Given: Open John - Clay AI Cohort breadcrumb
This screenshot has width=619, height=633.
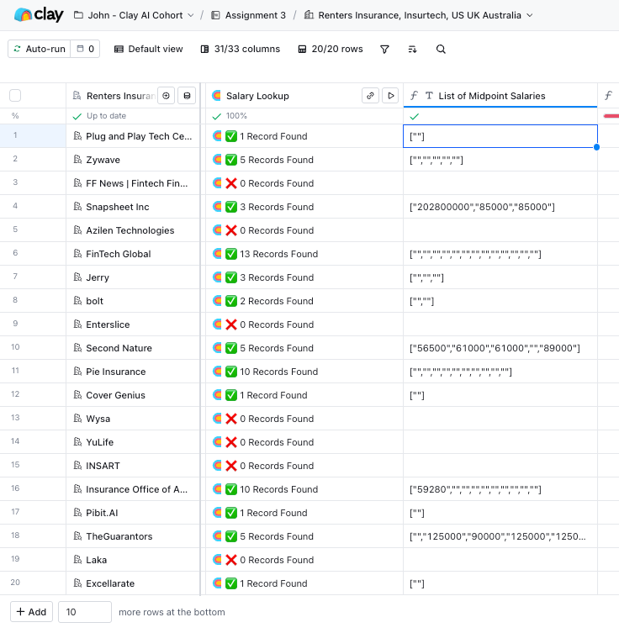Looking at the screenshot, I should pos(134,15).
